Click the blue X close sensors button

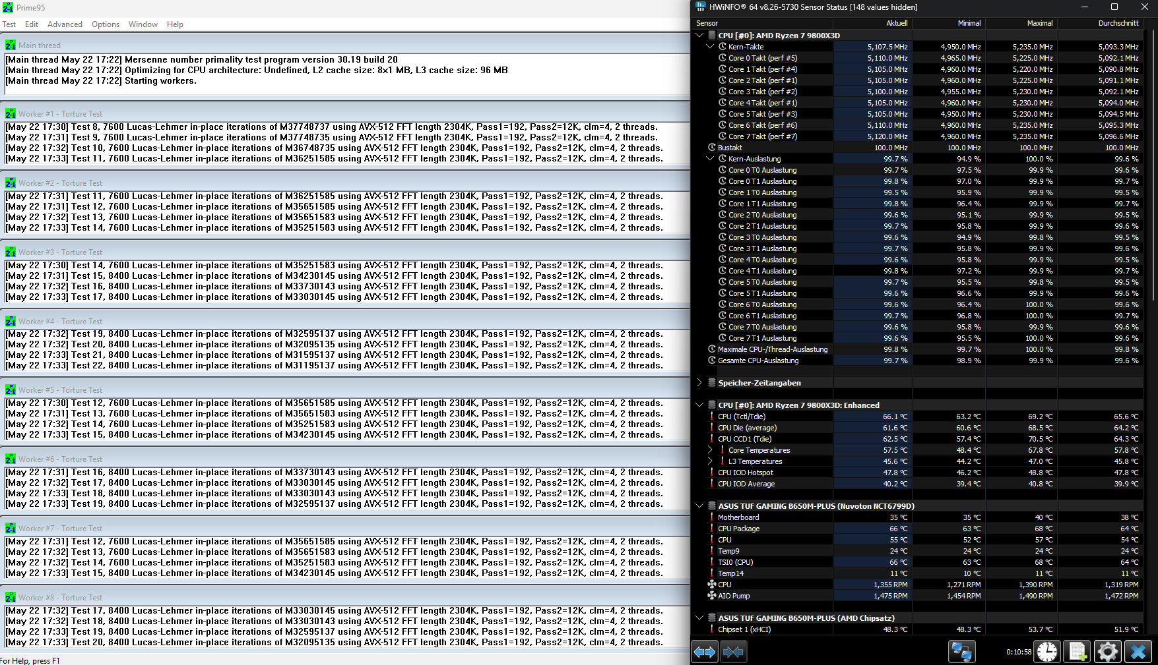point(1138,652)
